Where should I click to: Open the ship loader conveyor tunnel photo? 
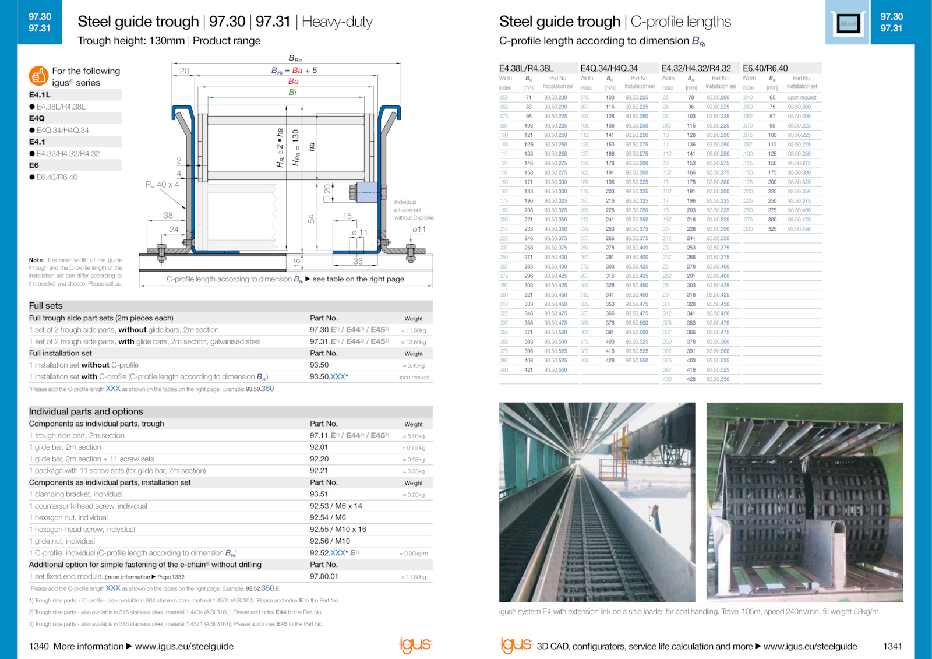click(x=597, y=502)
